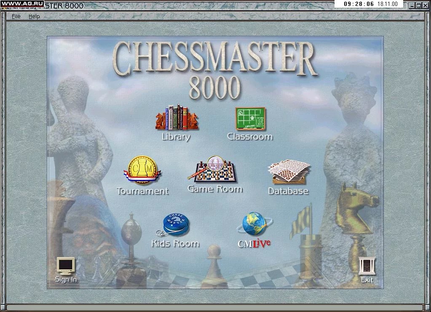Click the Classroom text label
This screenshot has width=431, height=312.
point(250,137)
